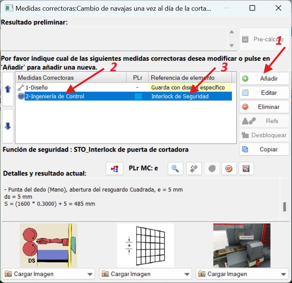Screen dimensions: 292x283
Task: Click the ds = 5 mm line
Action: click(18, 197)
